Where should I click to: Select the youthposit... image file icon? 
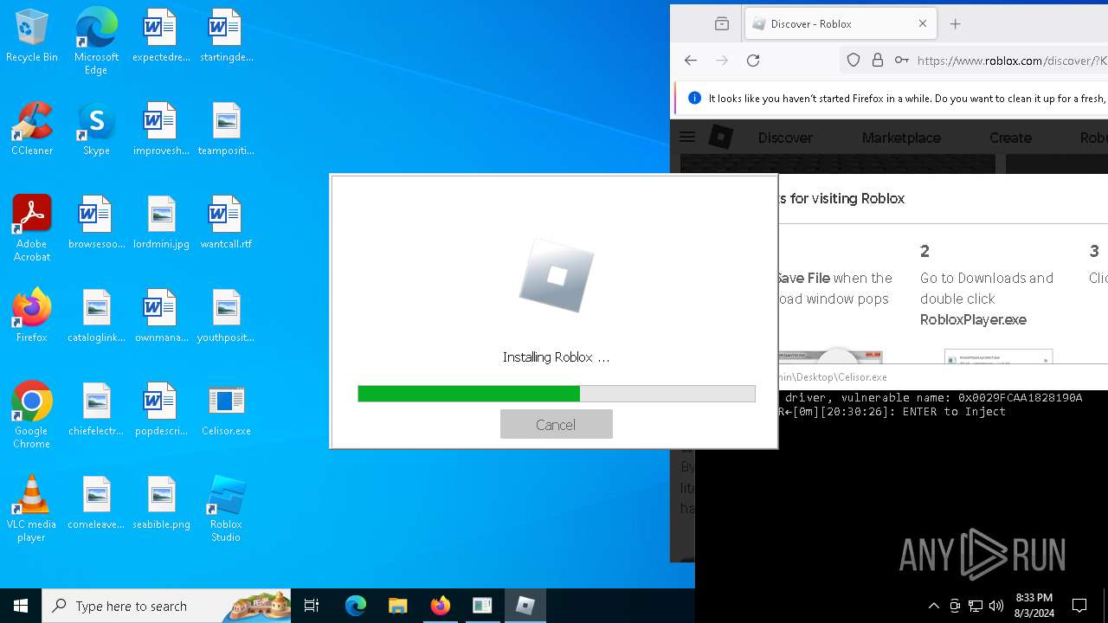226,316
